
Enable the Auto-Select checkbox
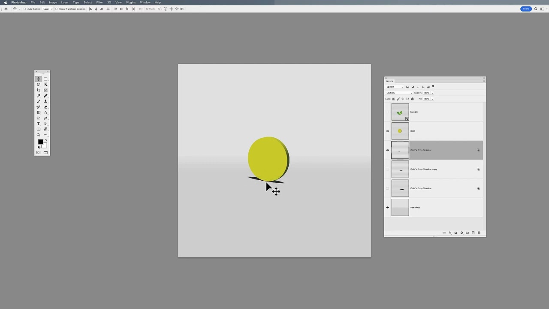click(24, 9)
